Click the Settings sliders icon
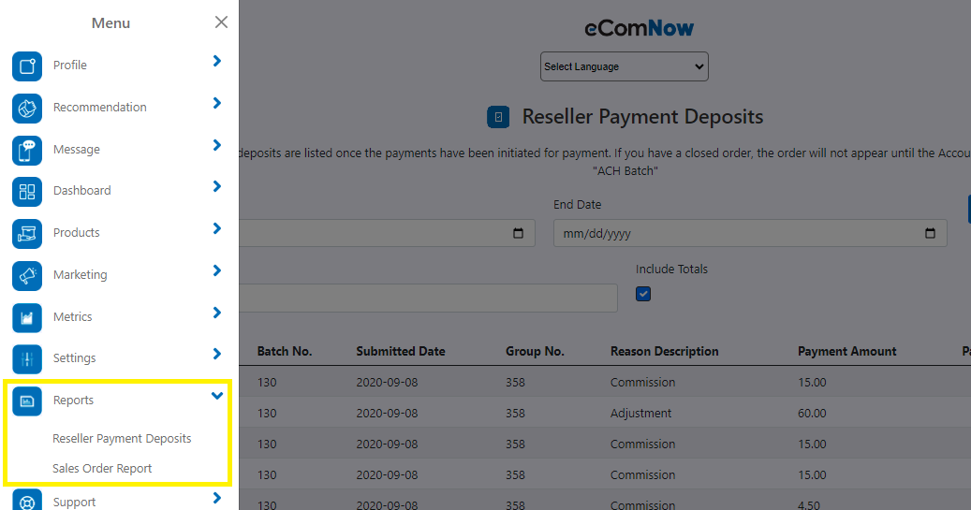Image resolution: width=971 pixels, height=510 pixels. pos(27,358)
